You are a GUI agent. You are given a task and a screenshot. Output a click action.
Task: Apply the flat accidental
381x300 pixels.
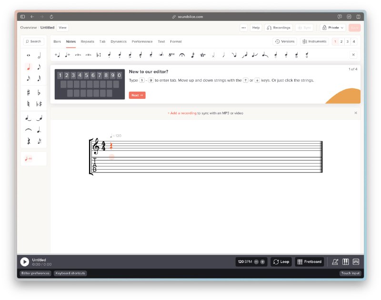point(39,92)
